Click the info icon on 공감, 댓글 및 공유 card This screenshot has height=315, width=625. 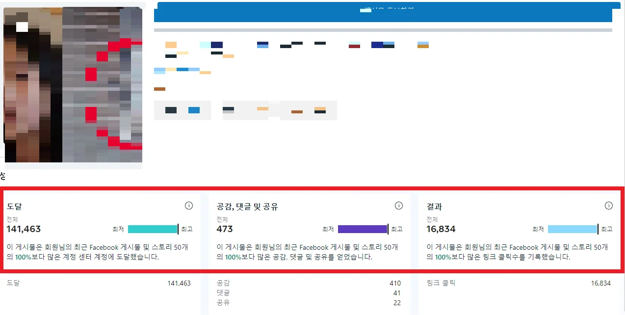[399, 206]
